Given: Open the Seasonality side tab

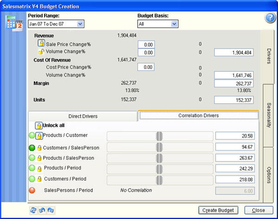Looking at the screenshot, I should coord(270,115).
